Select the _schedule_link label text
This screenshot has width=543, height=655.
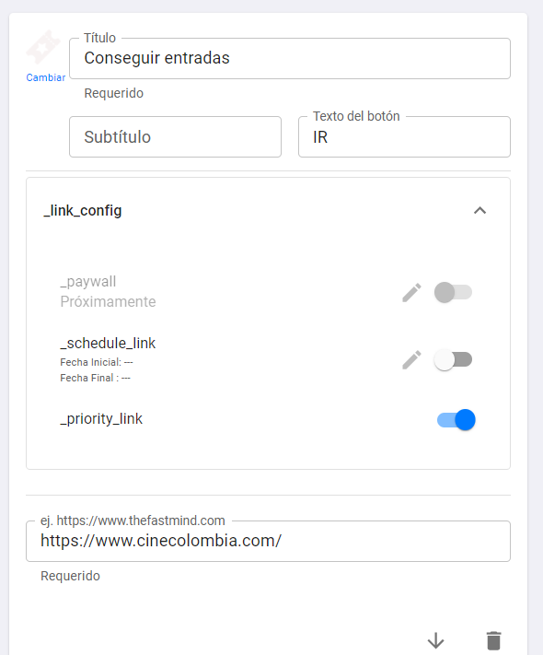[x=108, y=343]
